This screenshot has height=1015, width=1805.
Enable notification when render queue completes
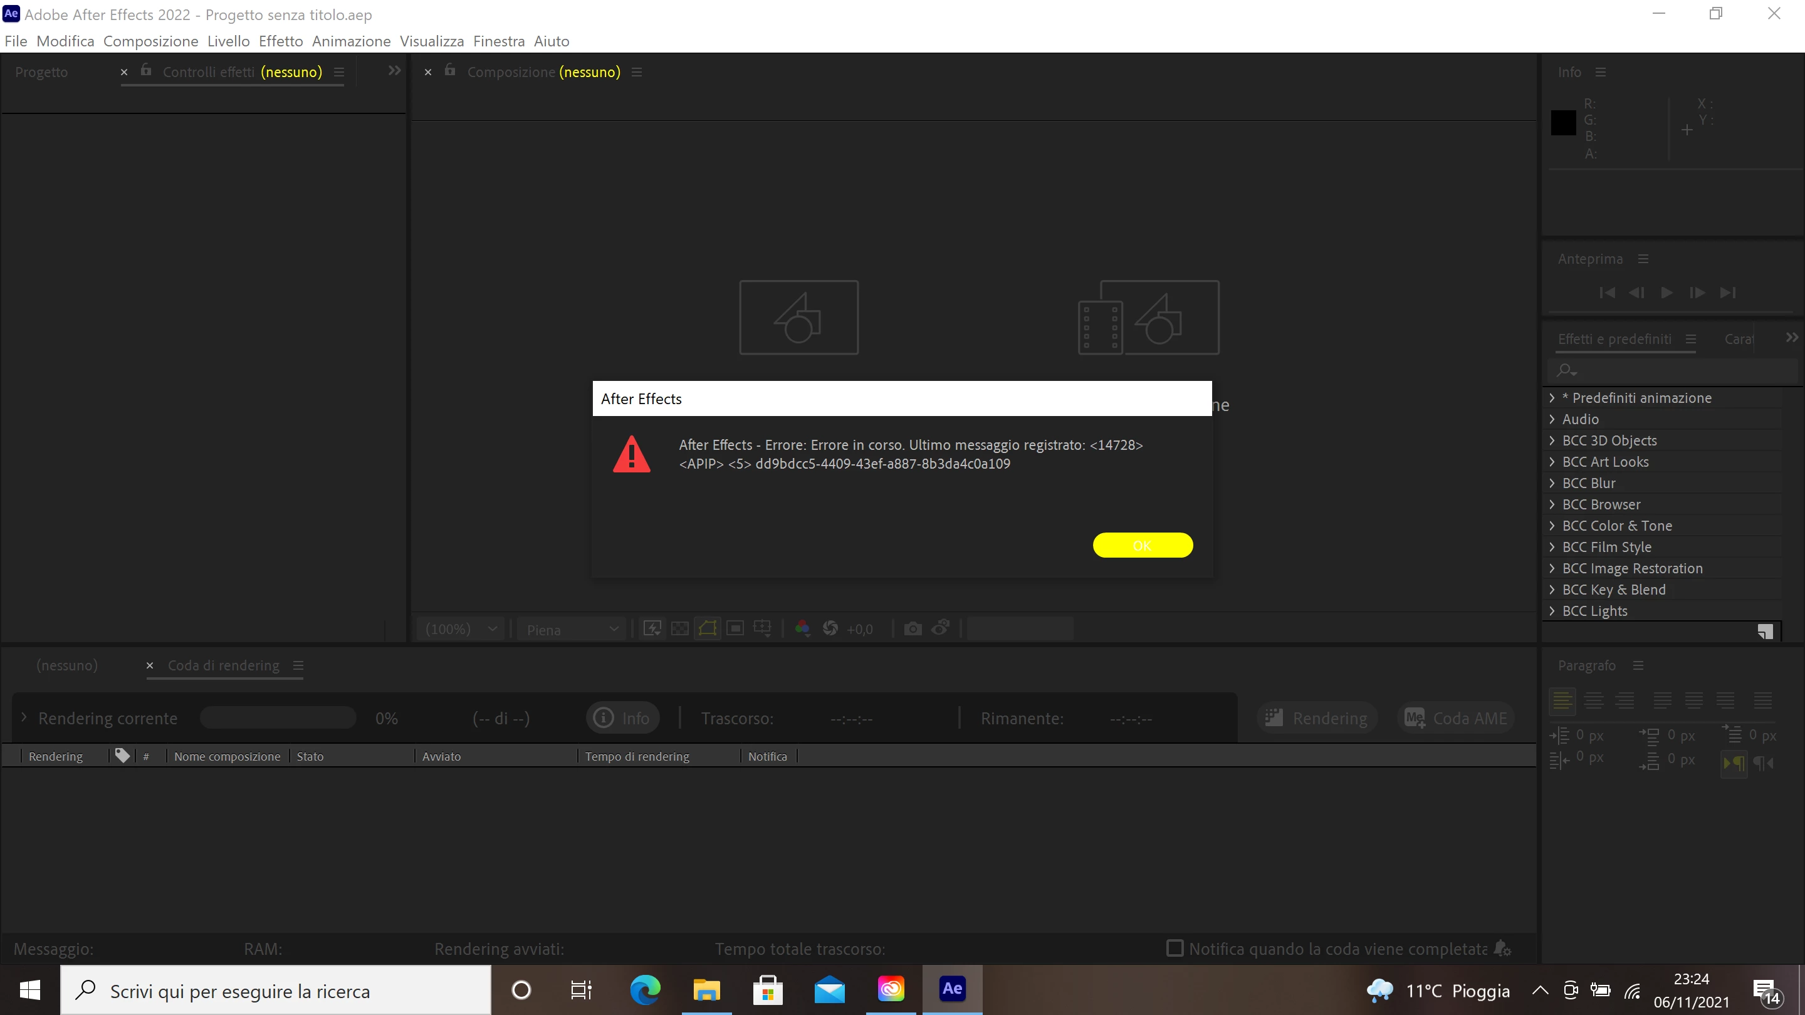point(1175,948)
